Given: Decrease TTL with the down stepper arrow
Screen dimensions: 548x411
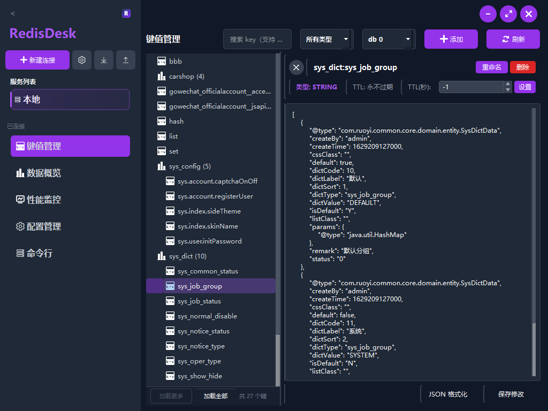Looking at the screenshot, I should (508, 90).
